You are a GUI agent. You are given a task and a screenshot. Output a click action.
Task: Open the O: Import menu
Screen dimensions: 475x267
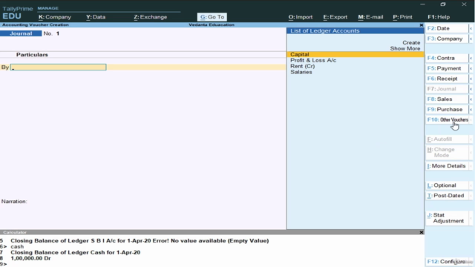click(x=301, y=17)
